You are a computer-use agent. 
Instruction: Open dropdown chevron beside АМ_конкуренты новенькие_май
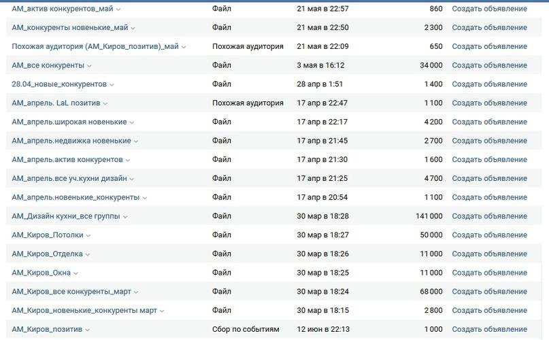[x=133, y=29]
